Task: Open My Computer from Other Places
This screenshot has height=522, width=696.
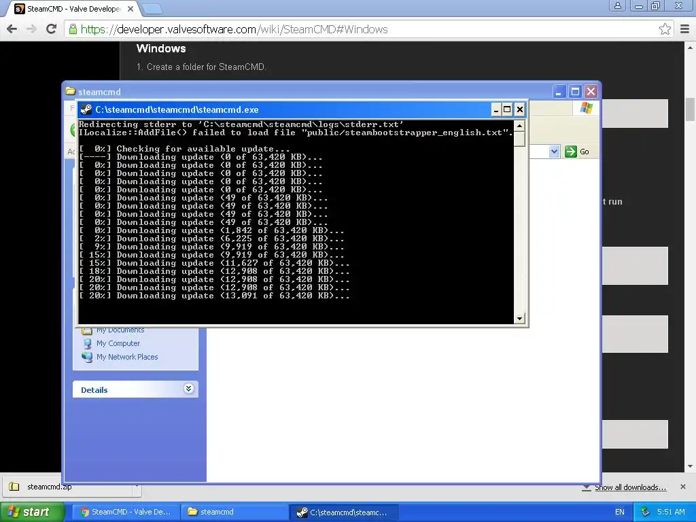Action: coord(118,343)
